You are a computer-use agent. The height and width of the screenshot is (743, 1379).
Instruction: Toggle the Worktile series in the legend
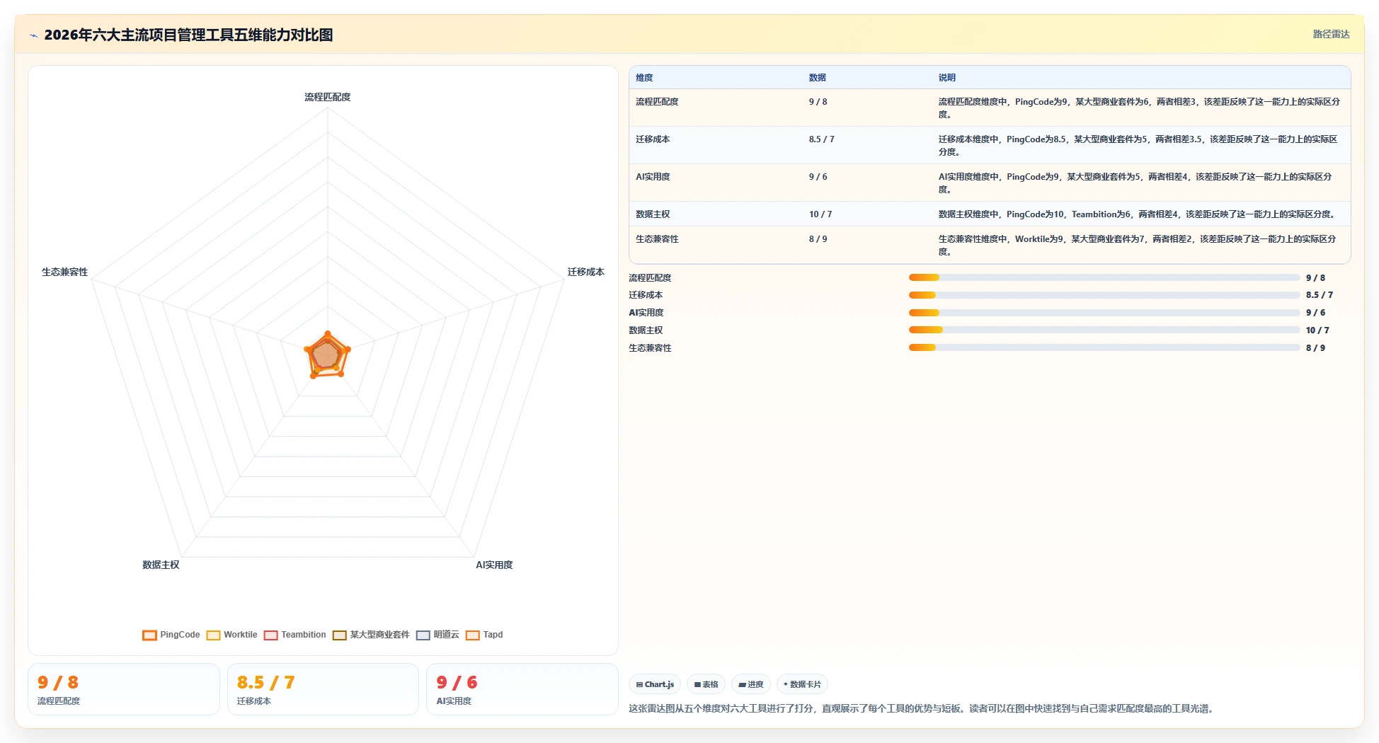coord(231,635)
